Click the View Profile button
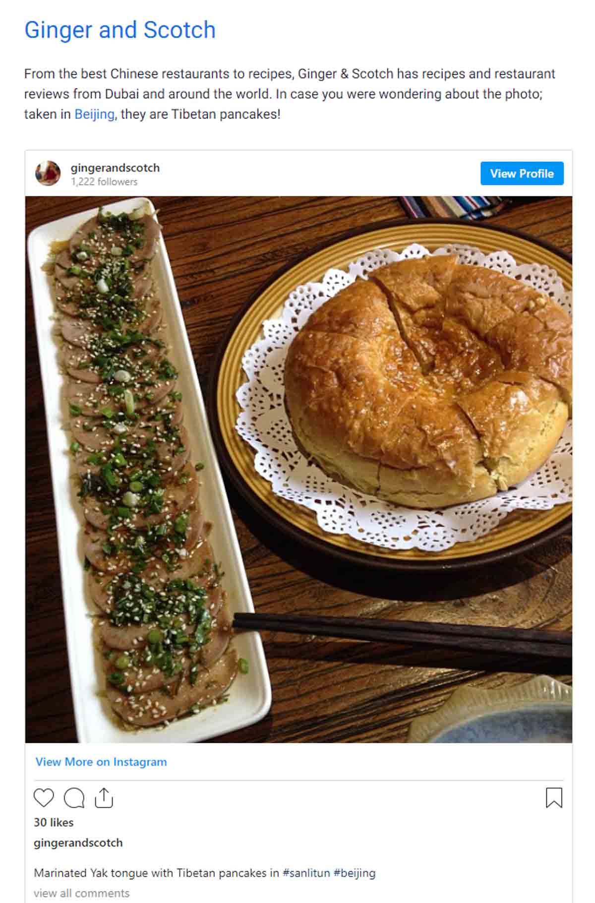Image resolution: width=595 pixels, height=903 pixels. tap(522, 173)
